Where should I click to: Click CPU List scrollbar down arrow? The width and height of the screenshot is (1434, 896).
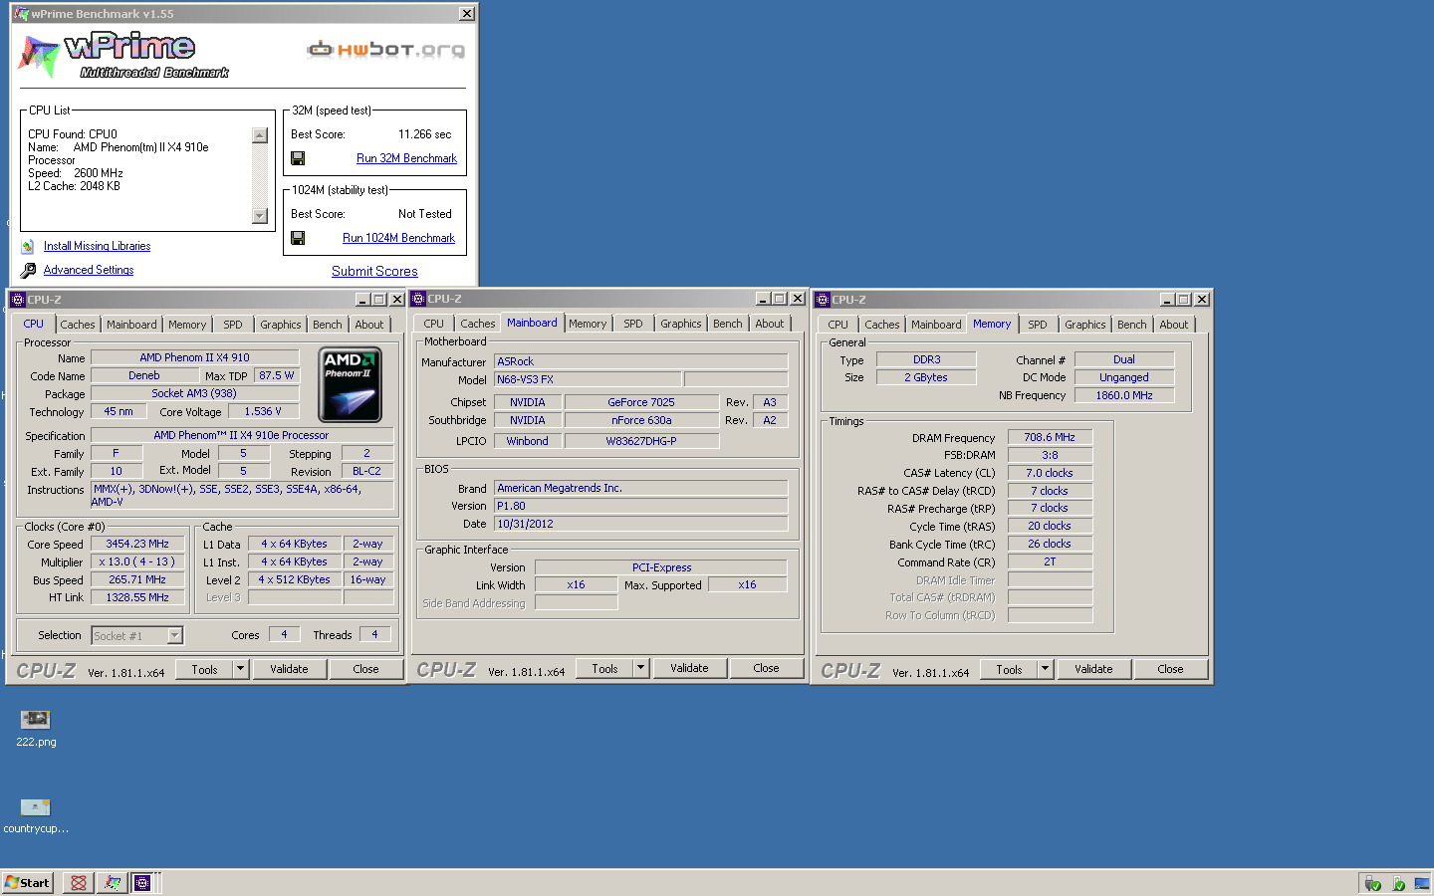(x=260, y=216)
